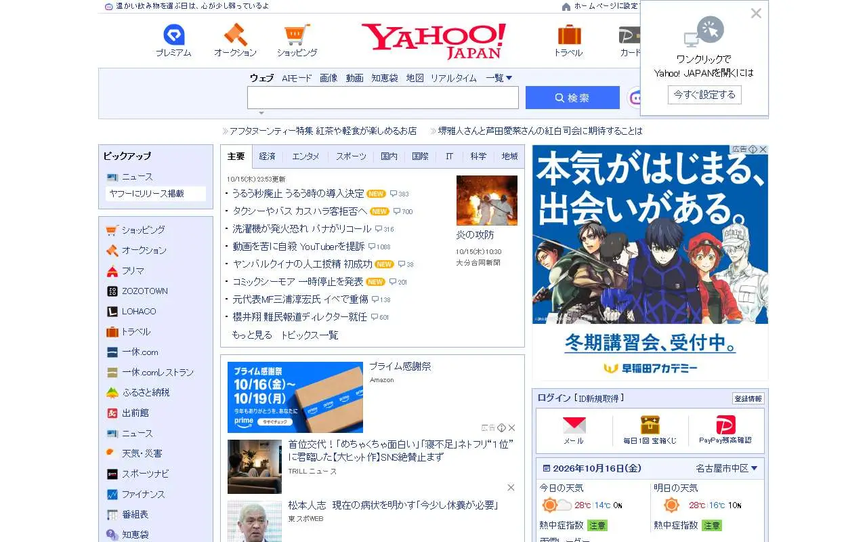Select the エンタメ news tab
The image size is (867, 542).
pyautogui.click(x=305, y=157)
